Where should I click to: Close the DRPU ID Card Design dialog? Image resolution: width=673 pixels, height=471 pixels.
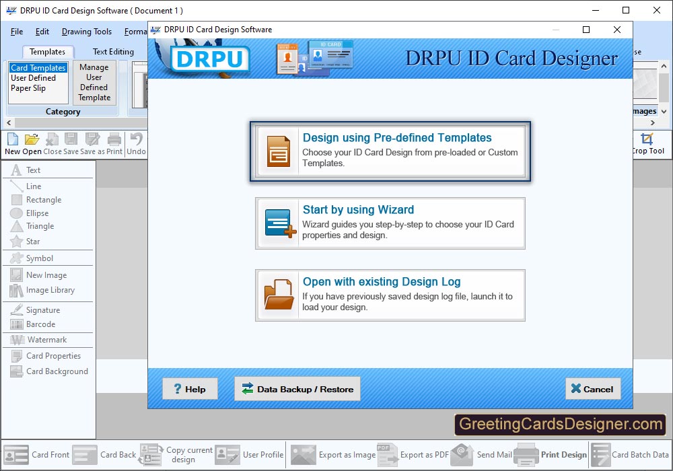(616, 30)
